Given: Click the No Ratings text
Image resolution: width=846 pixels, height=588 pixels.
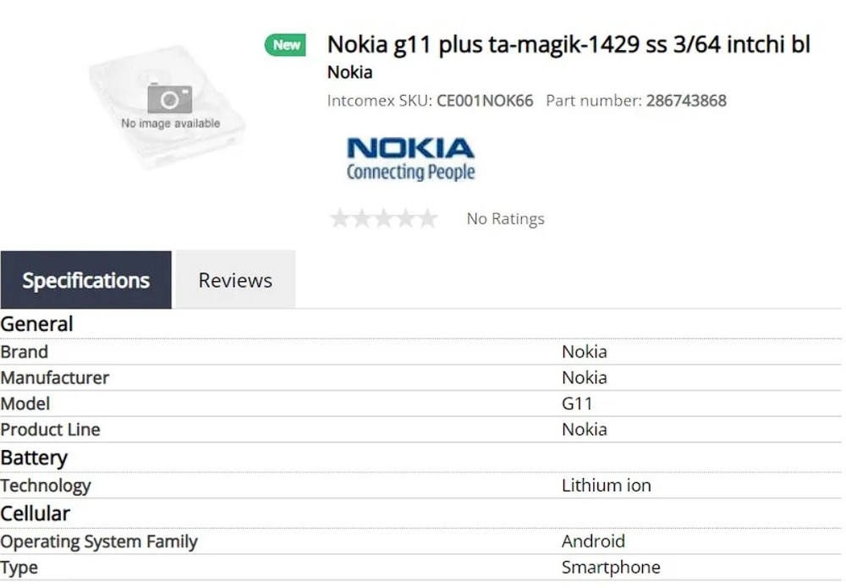Looking at the screenshot, I should click(x=505, y=219).
